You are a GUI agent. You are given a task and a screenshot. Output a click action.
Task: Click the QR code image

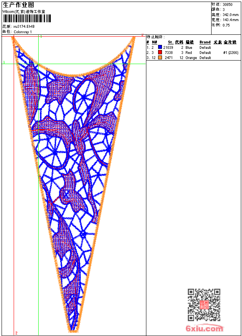click(204, 305)
